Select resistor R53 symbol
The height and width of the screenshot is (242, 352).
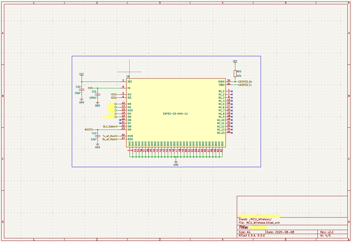pyautogui.click(x=235, y=74)
